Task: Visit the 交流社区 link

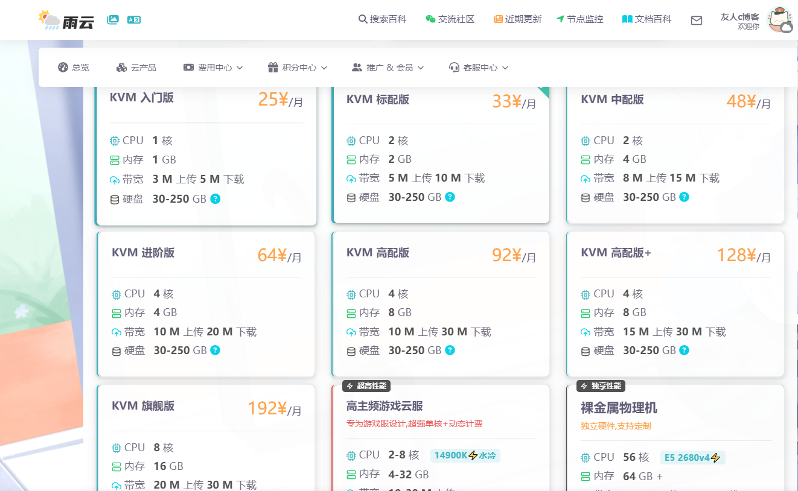Action: [x=450, y=19]
